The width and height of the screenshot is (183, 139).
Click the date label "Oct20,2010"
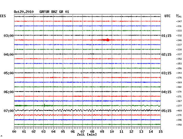(x=24, y=12)
